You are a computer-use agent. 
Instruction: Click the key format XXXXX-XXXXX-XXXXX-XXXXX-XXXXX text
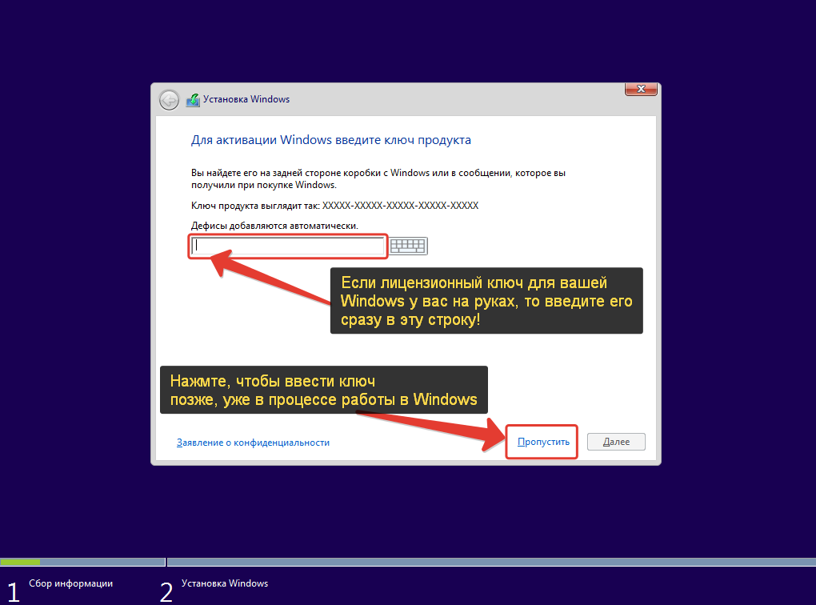click(400, 205)
